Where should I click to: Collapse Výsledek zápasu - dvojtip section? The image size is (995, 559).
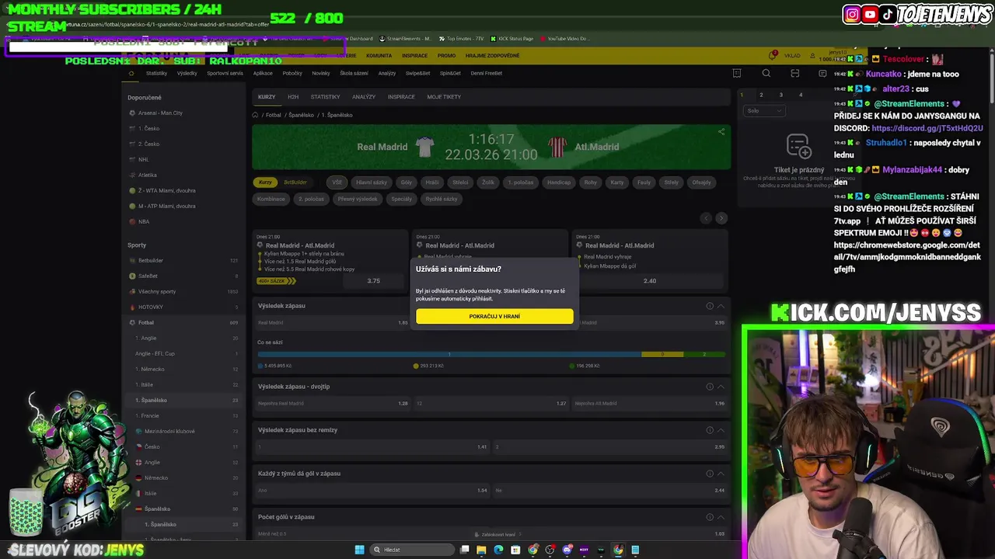point(721,387)
